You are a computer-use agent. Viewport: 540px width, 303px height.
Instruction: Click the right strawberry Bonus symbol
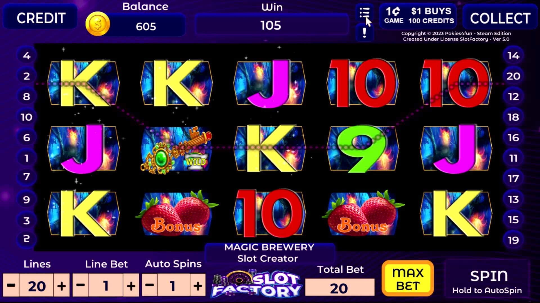coord(363,213)
